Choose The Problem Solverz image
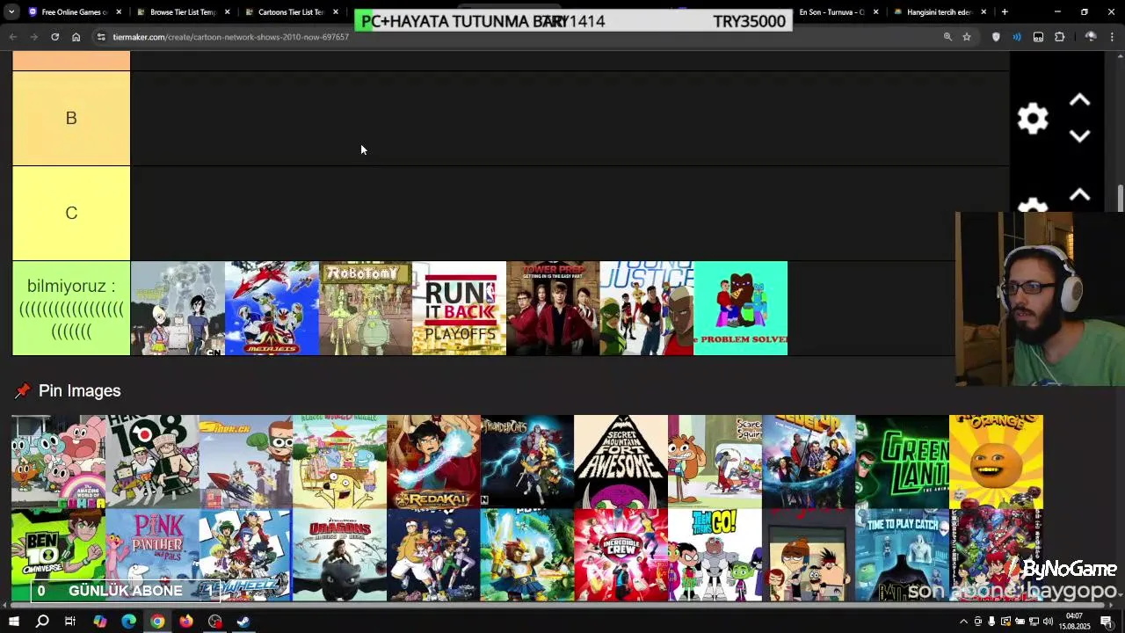This screenshot has width=1125, height=633. tap(740, 308)
